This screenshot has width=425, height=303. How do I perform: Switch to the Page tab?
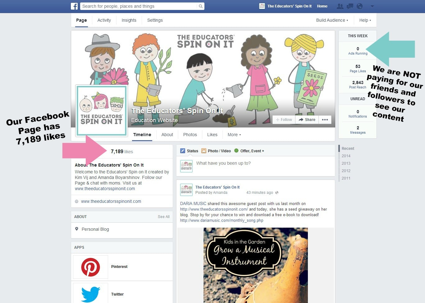click(x=81, y=20)
